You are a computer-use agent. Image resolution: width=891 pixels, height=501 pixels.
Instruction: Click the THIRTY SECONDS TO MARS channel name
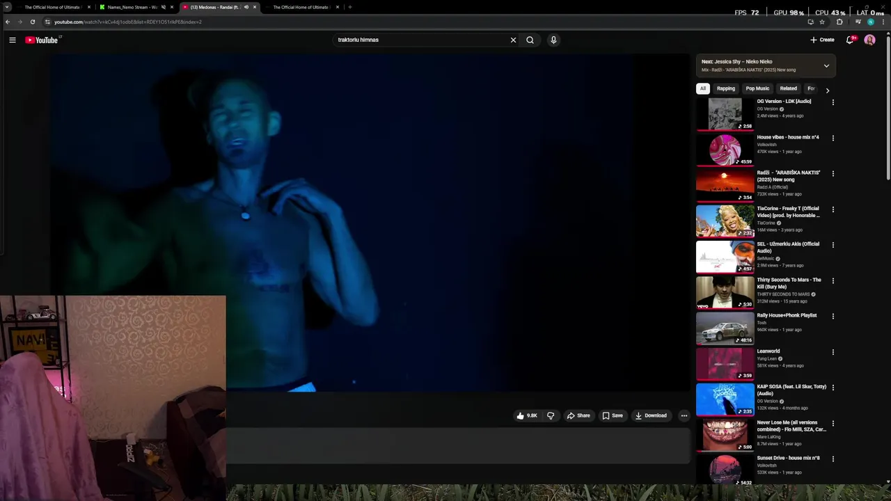[783, 294]
